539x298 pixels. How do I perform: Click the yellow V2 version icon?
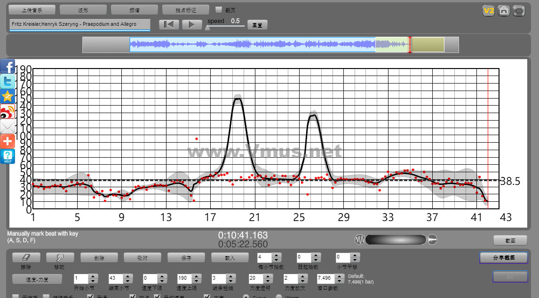[489, 10]
